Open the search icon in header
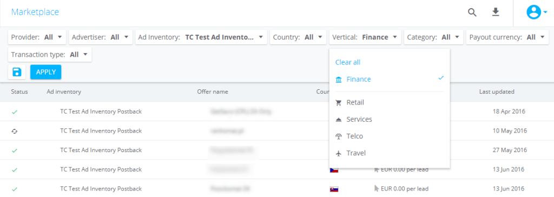The width and height of the screenshot is (554, 197). pyautogui.click(x=472, y=12)
